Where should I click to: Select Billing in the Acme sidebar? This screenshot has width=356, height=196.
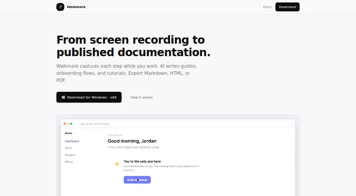point(69,162)
